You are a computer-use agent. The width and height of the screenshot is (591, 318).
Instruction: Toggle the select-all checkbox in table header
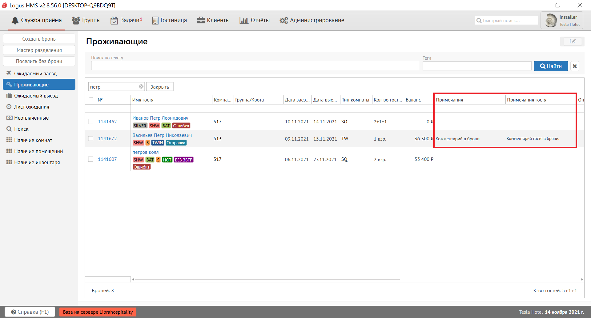click(91, 100)
